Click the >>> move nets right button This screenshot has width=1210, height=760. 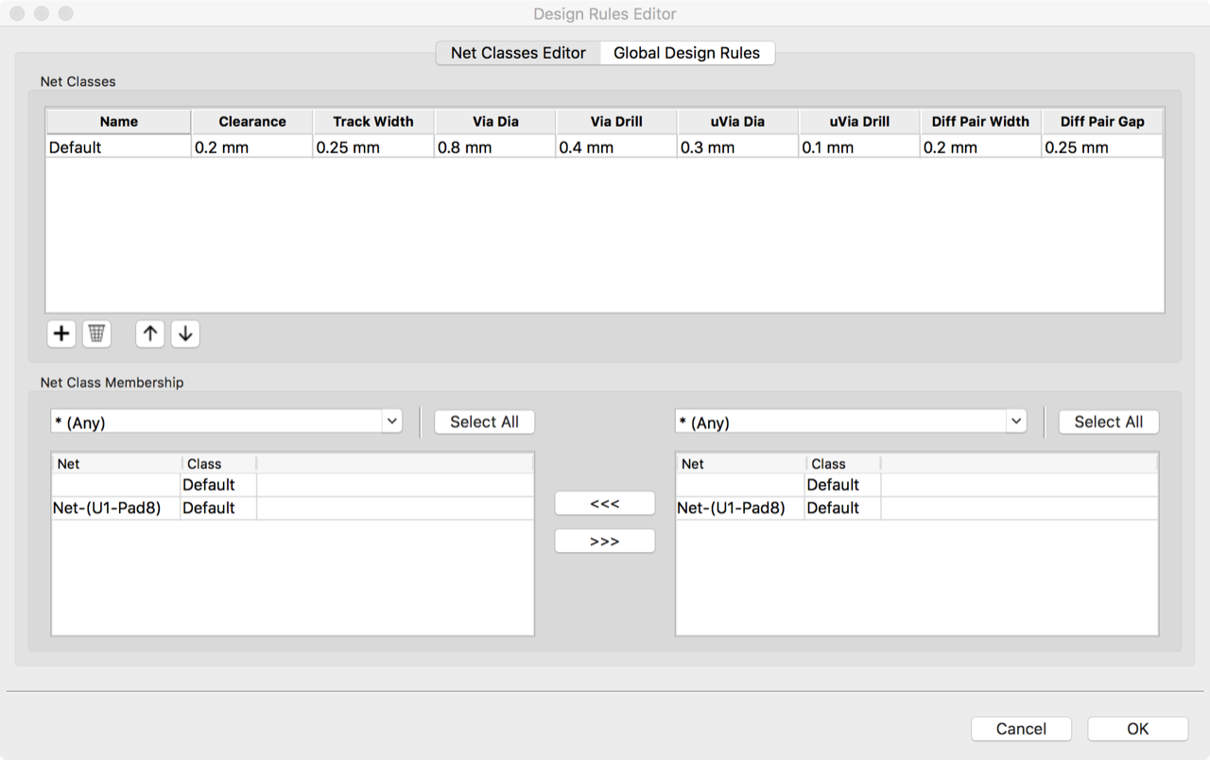[x=604, y=542]
